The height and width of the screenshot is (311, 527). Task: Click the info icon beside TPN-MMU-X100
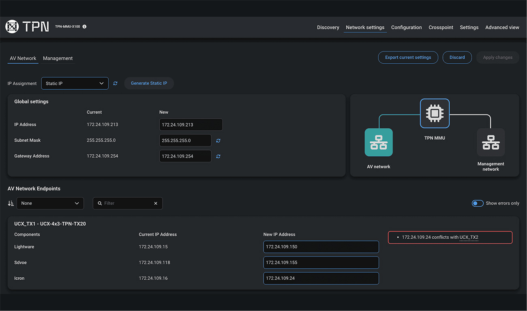pos(84,27)
